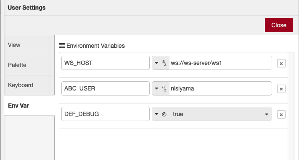Expand the true/false value dropdown arrow

267,114
